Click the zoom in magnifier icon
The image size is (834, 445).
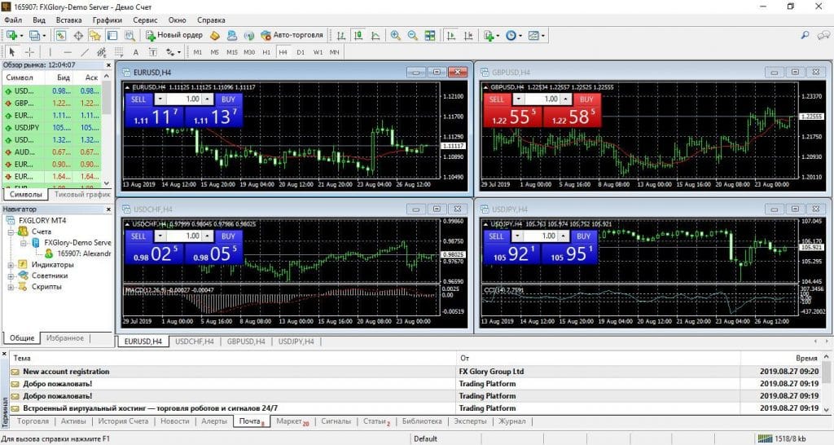395,35
